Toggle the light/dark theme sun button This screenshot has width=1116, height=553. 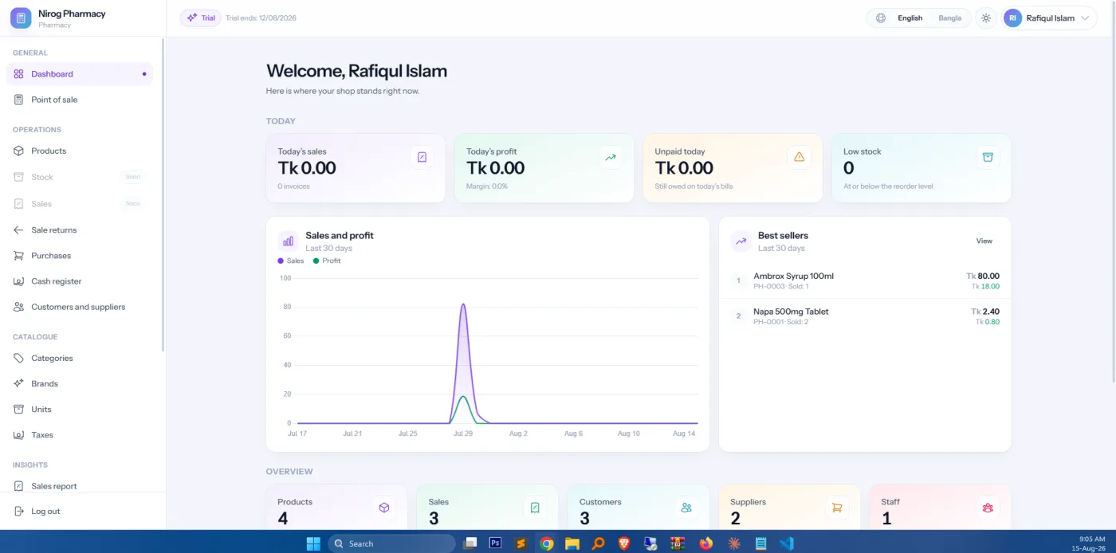point(986,18)
